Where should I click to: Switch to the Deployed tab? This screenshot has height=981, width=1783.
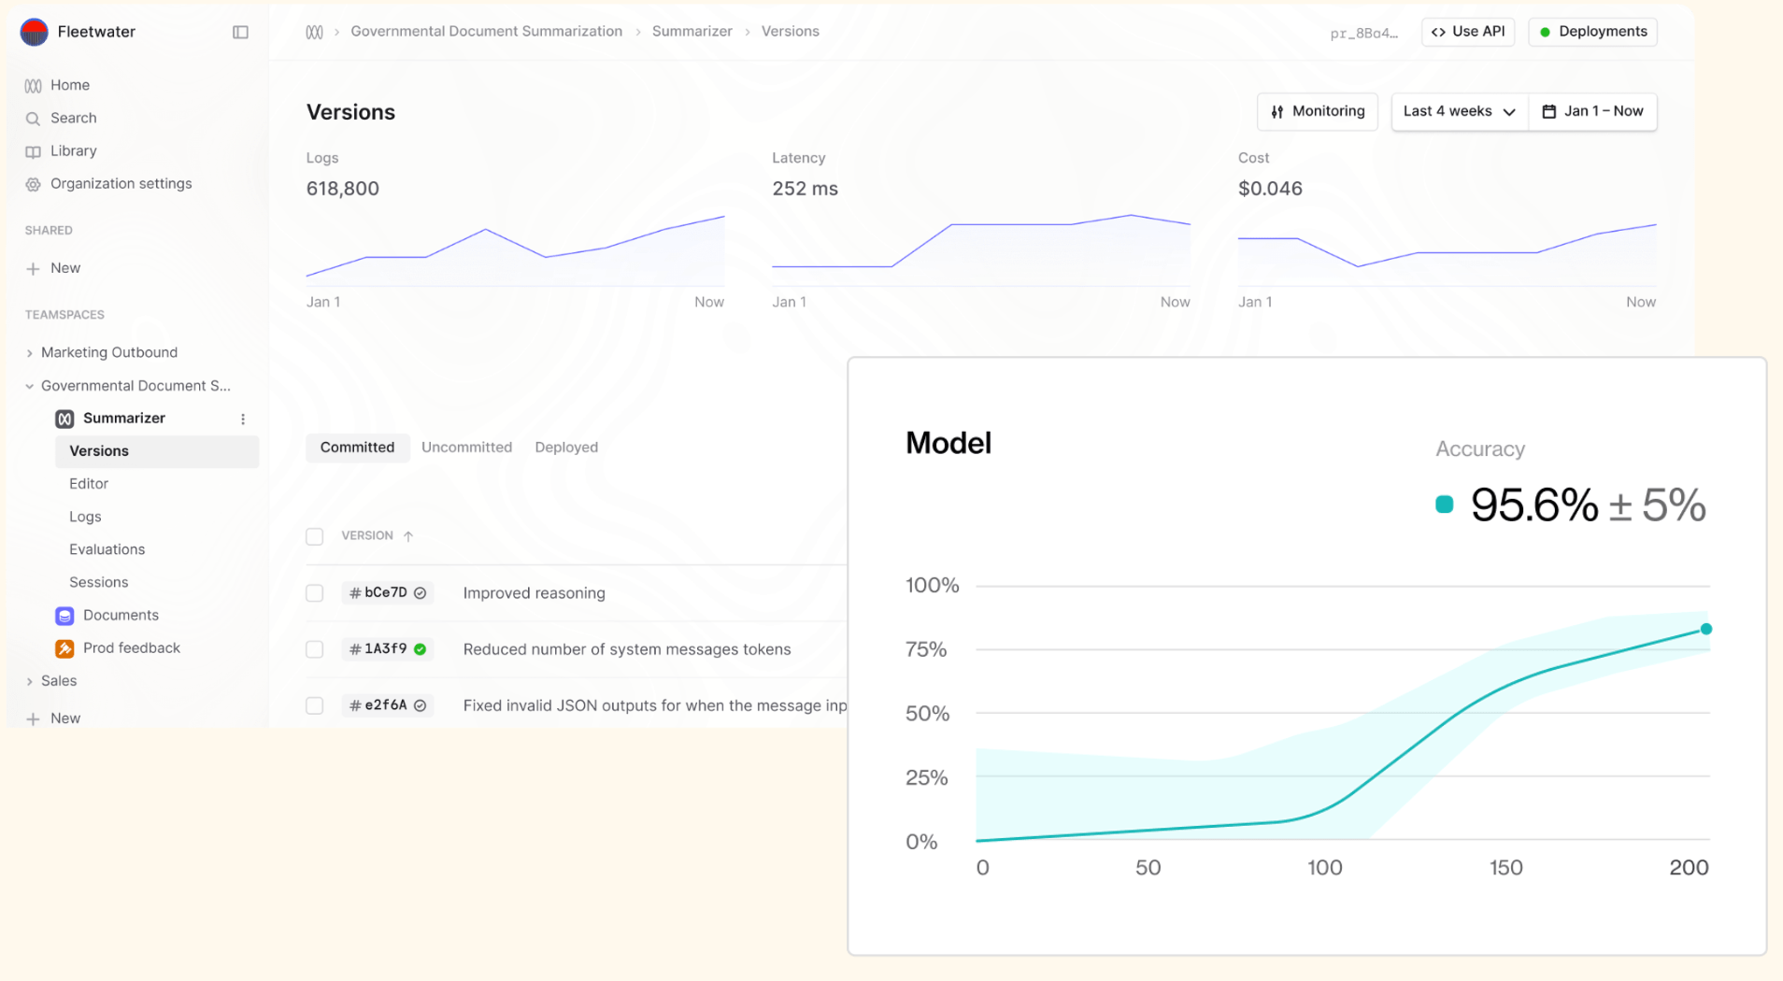pyautogui.click(x=566, y=447)
